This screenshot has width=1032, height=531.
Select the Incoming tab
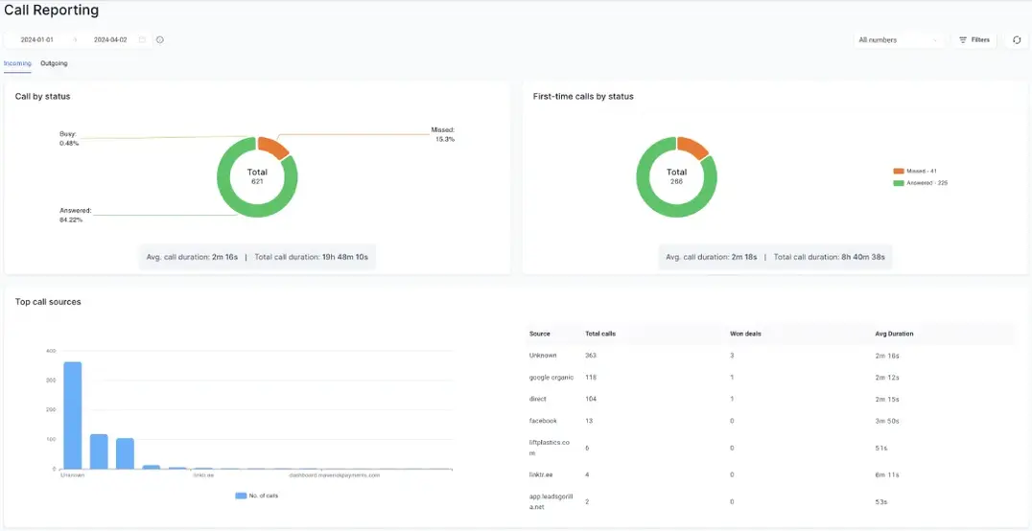pyautogui.click(x=17, y=63)
